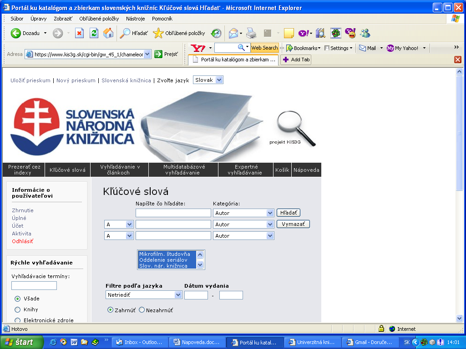Switch to the Expertné vyhľadávanie tab
The height and width of the screenshot is (349, 466).
click(246, 170)
